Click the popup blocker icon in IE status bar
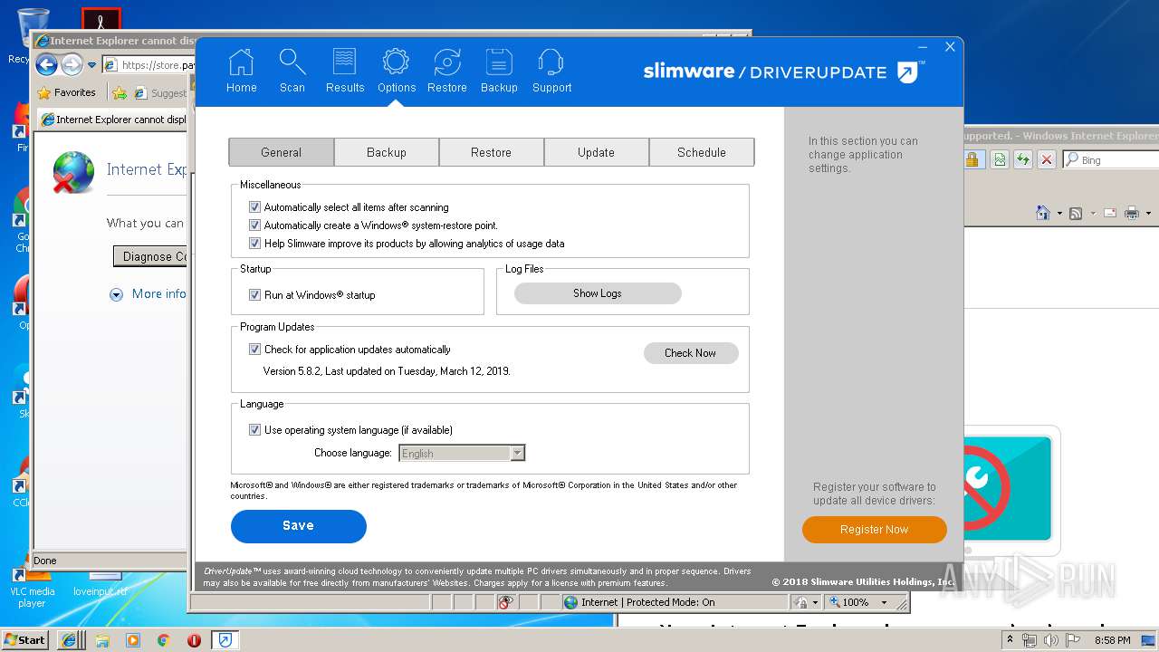The height and width of the screenshot is (652, 1159). point(506,602)
